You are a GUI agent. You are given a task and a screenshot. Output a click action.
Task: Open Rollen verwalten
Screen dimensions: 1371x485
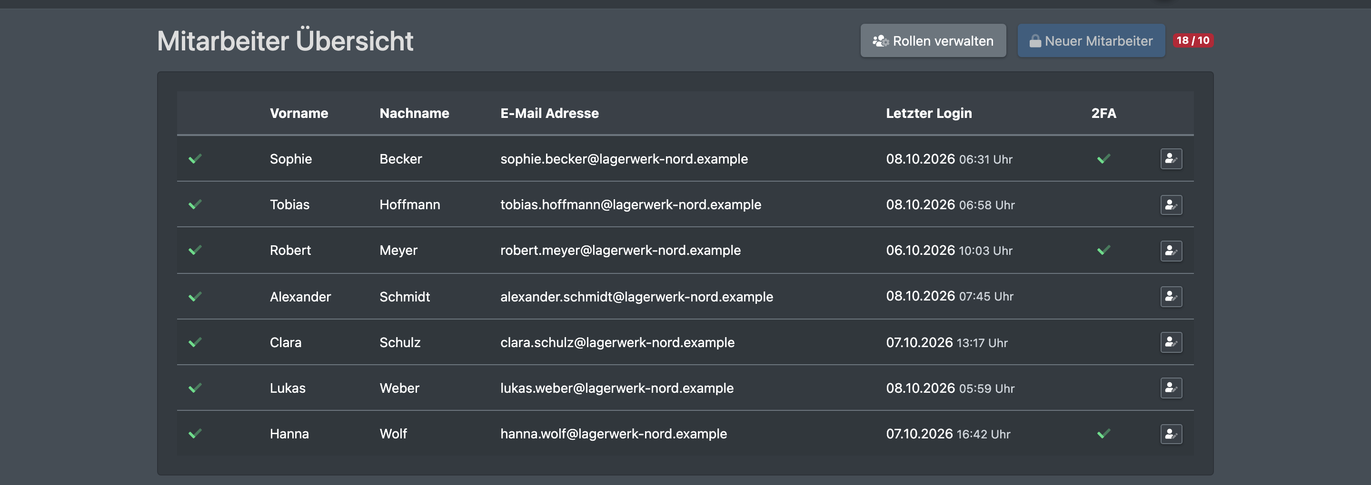click(x=933, y=40)
